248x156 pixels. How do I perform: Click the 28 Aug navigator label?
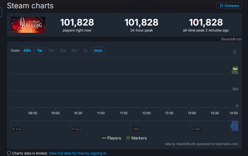(16, 129)
